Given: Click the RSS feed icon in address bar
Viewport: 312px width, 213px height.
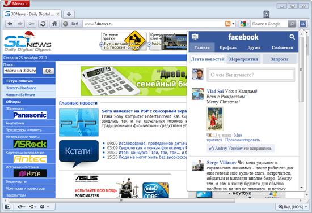Looking at the screenshot, I should click(x=227, y=24).
